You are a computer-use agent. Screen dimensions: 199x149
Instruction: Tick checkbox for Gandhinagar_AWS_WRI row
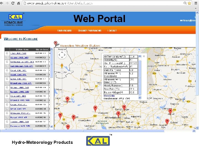point(7,66)
